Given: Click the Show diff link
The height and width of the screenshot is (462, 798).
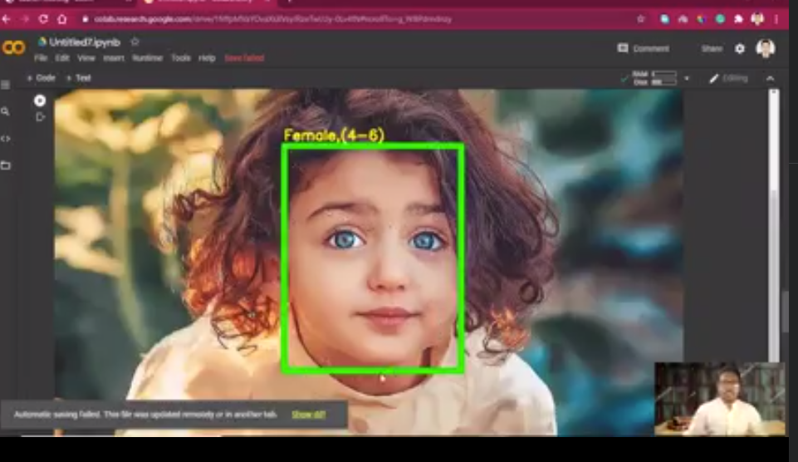Looking at the screenshot, I should click(x=308, y=414).
